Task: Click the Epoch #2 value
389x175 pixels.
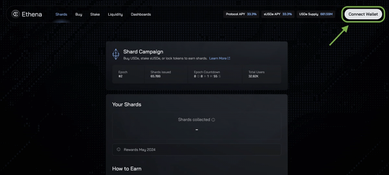Action: click(121, 76)
